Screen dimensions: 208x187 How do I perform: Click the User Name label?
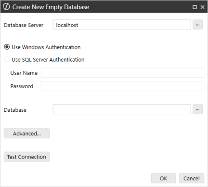(24, 73)
